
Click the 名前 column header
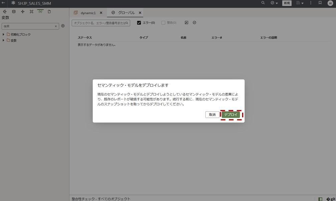(183, 37)
